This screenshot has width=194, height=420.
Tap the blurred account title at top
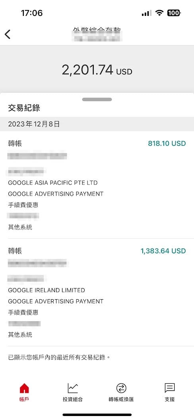[97, 34]
